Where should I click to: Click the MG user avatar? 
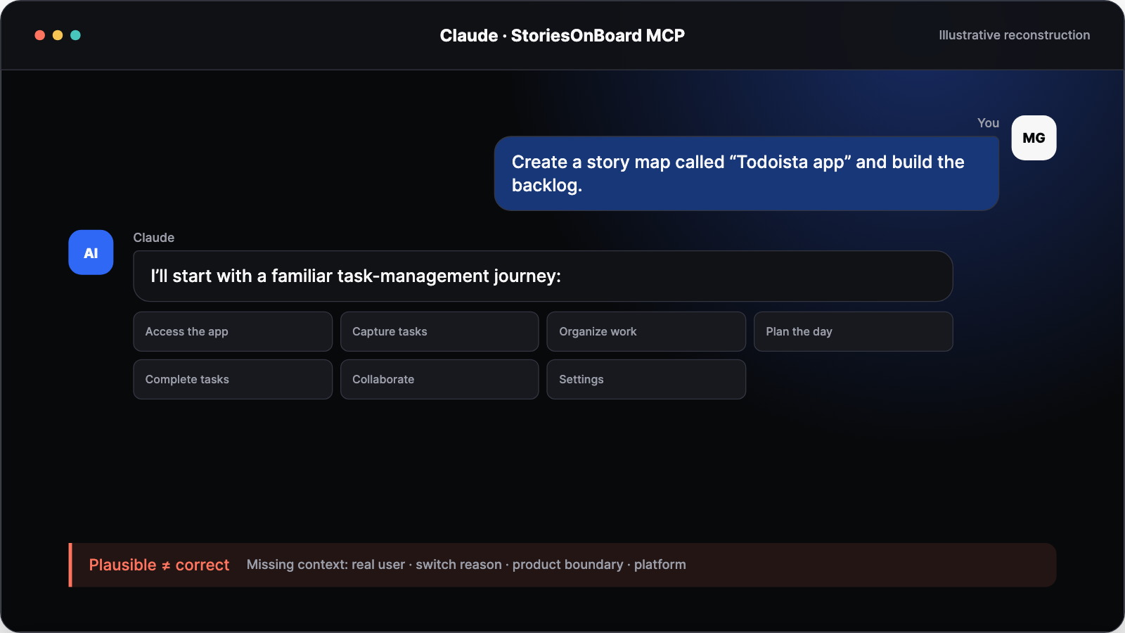1034,138
